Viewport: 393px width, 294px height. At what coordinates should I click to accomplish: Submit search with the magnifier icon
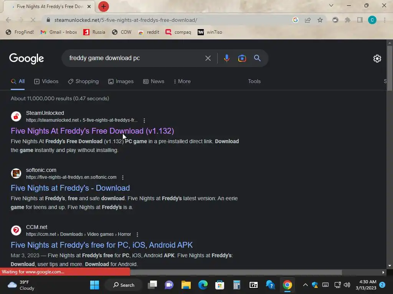257,58
